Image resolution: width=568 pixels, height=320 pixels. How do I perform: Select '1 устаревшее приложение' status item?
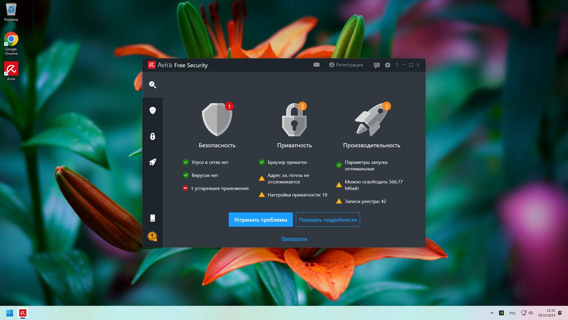(220, 188)
